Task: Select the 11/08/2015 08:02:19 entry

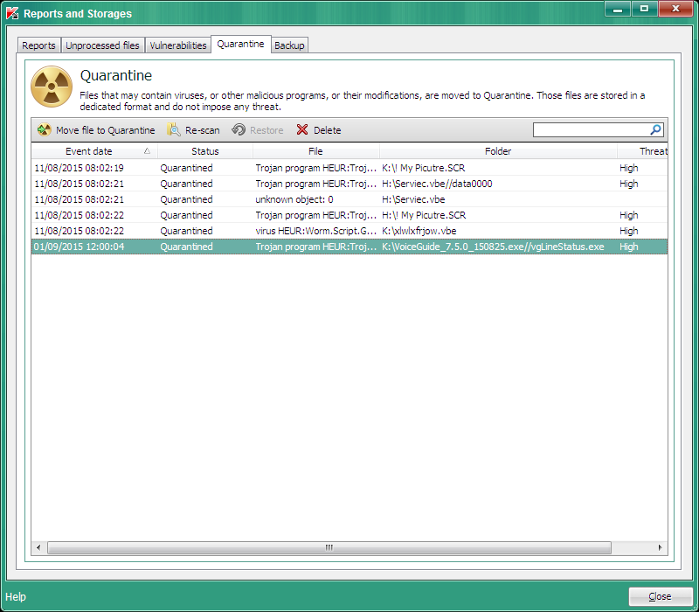Action: [349, 168]
